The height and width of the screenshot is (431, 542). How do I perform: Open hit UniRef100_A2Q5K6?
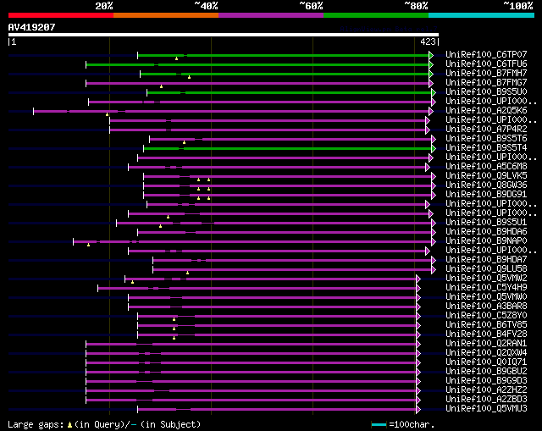click(486, 111)
